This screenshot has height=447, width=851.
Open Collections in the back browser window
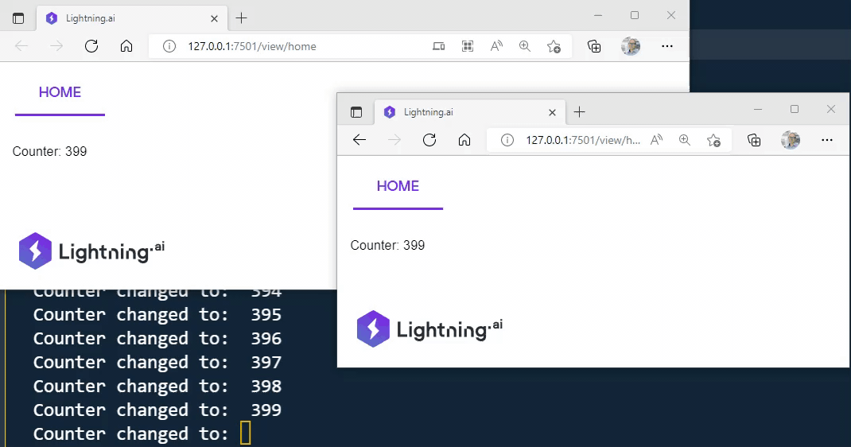point(594,46)
